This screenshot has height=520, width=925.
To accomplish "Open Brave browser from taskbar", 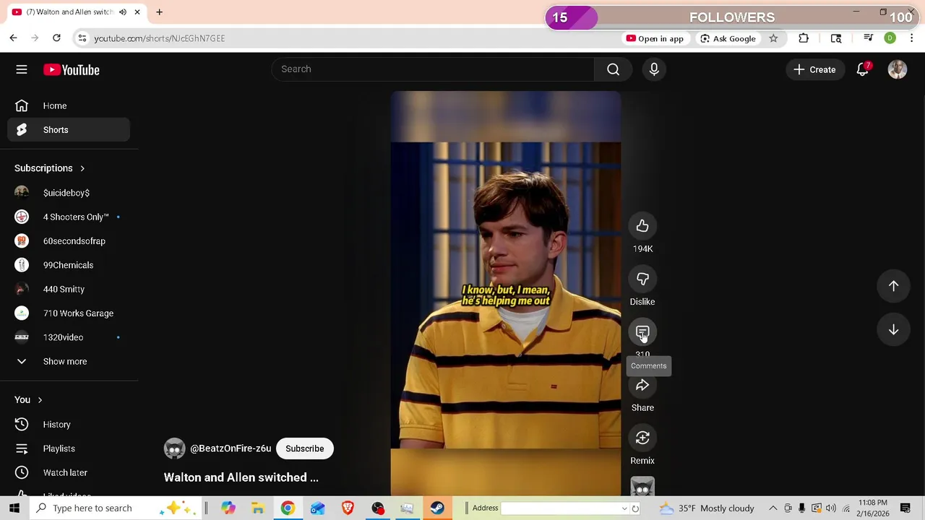I will click(x=348, y=508).
